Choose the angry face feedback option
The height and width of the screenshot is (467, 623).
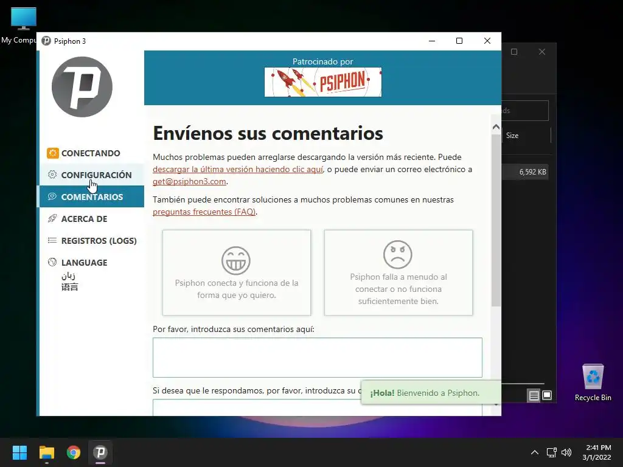(399, 272)
